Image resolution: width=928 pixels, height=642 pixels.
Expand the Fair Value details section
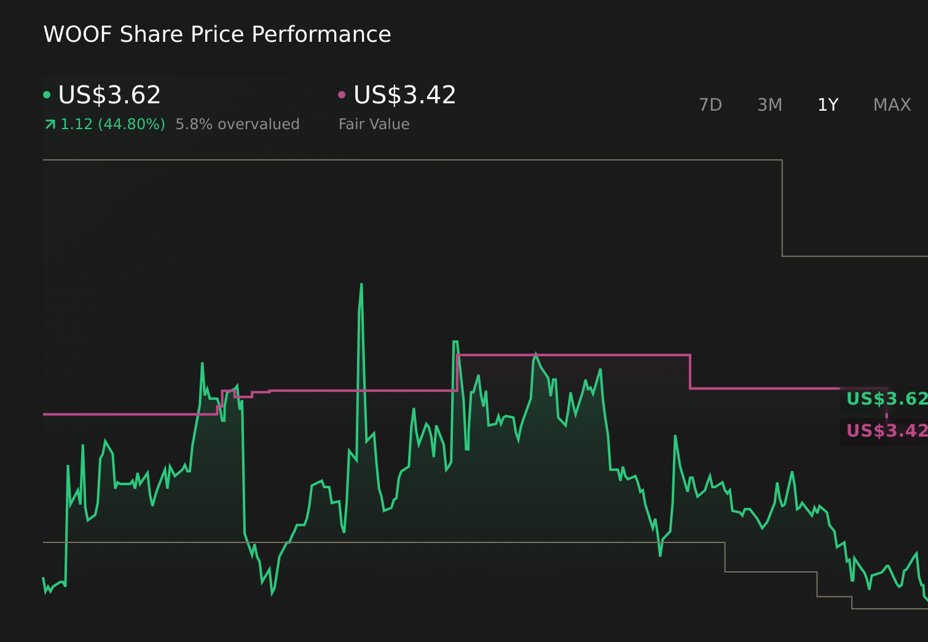click(374, 124)
